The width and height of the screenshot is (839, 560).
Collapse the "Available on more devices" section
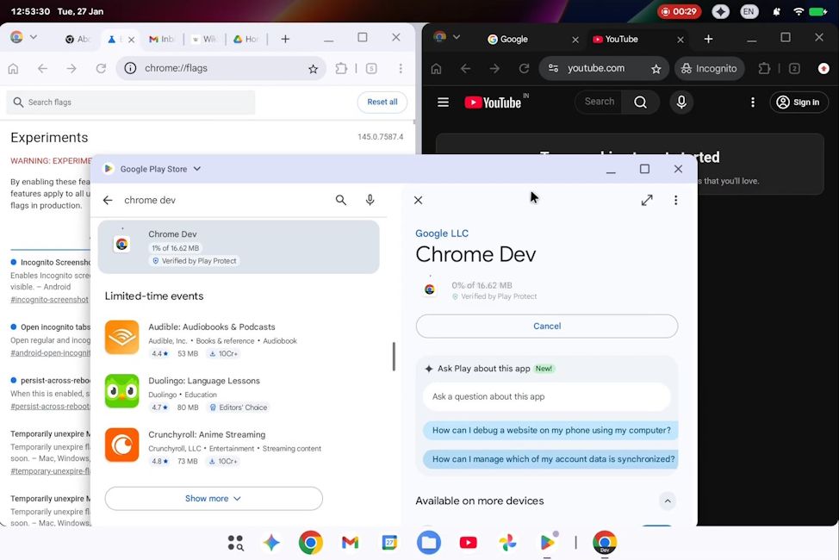(667, 501)
